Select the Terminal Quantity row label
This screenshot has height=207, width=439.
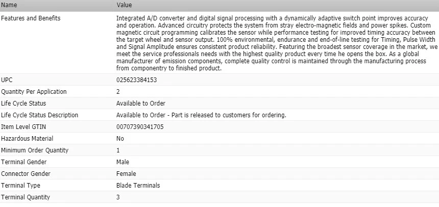tap(26, 197)
